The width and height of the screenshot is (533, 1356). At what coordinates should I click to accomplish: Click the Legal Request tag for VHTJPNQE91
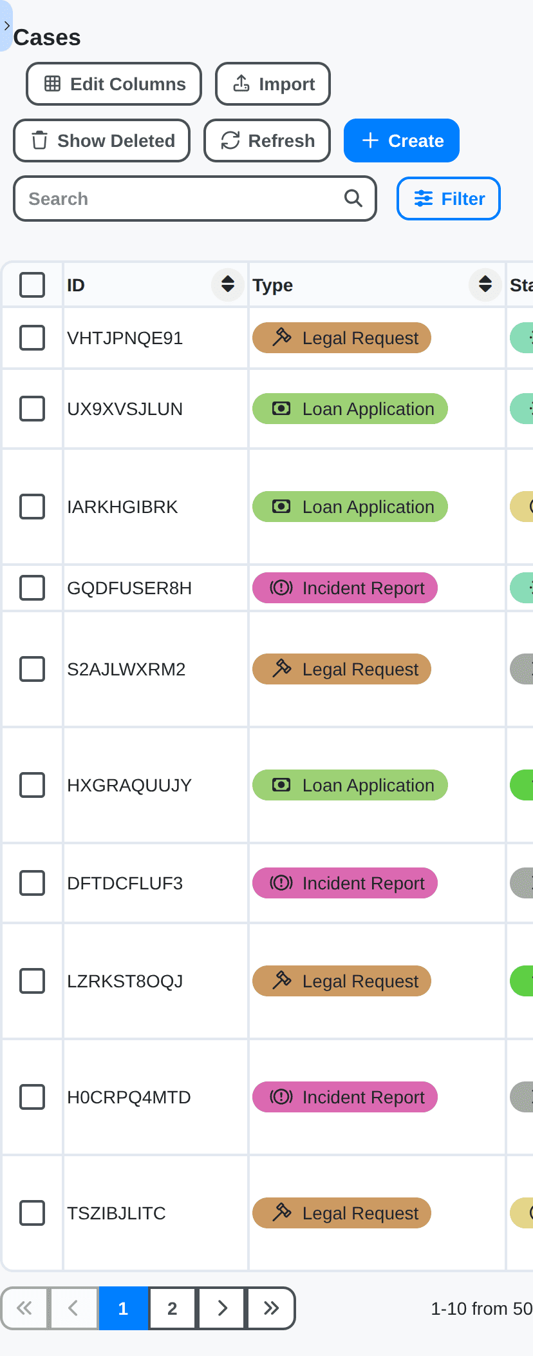click(342, 338)
